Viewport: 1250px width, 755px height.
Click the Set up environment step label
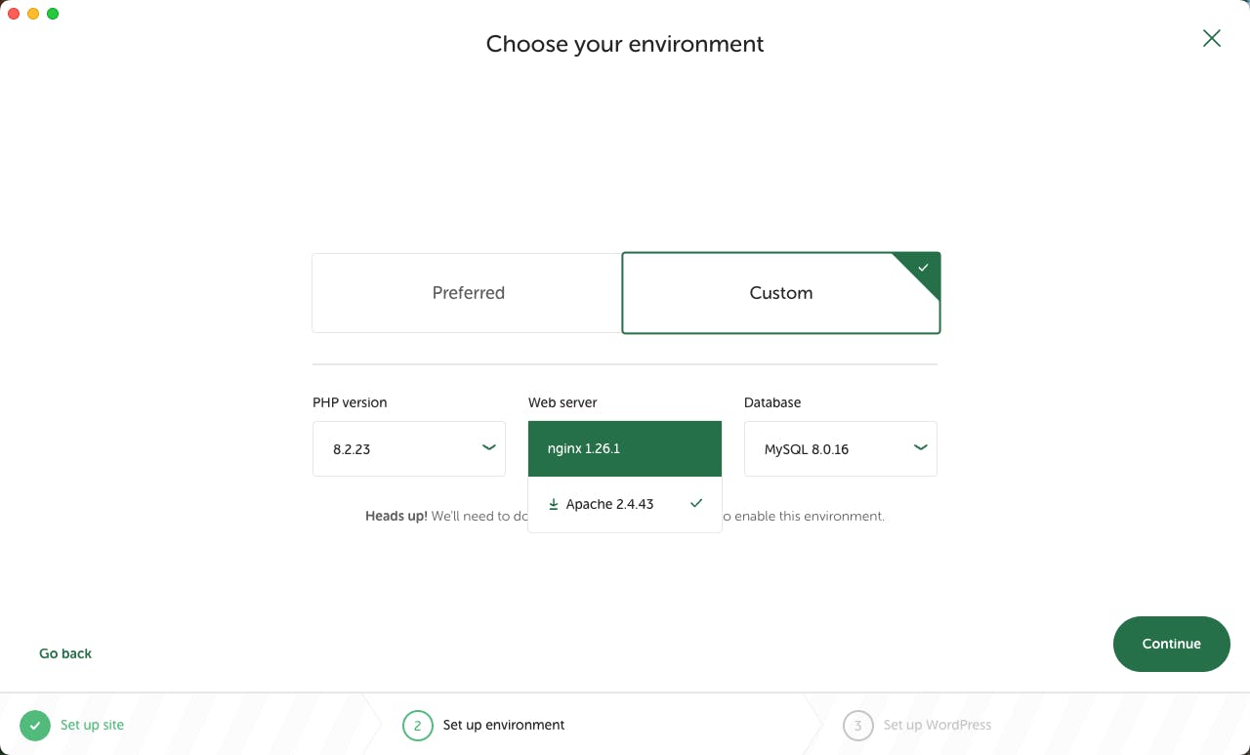pyautogui.click(x=504, y=725)
